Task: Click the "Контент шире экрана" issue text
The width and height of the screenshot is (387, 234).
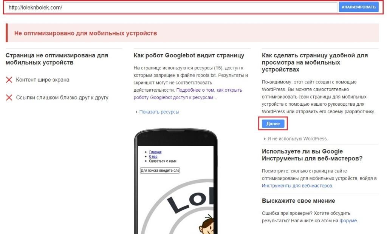Action: pyautogui.click(x=43, y=80)
